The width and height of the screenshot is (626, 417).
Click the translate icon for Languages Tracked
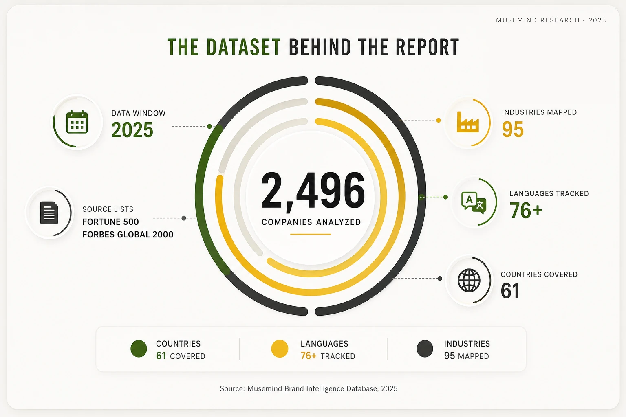[x=474, y=202]
